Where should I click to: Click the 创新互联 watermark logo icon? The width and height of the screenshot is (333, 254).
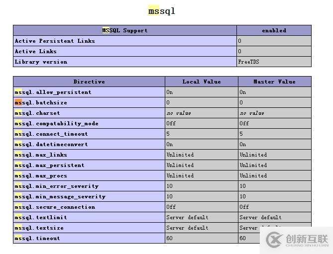coord(275,240)
